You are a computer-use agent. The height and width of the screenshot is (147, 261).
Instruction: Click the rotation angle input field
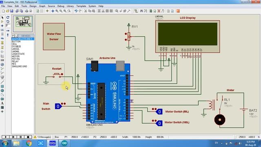[x=8, y=26]
